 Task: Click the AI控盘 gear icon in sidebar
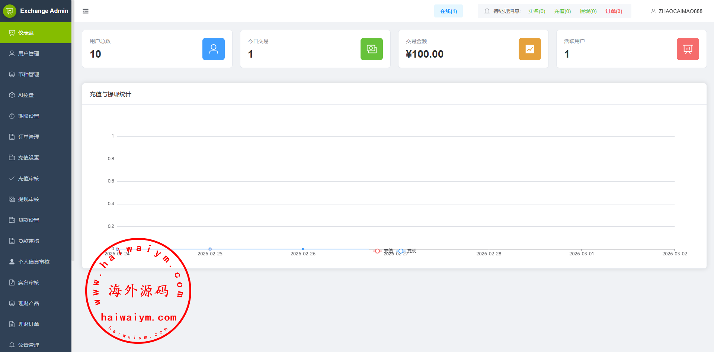pyautogui.click(x=12, y=95)
